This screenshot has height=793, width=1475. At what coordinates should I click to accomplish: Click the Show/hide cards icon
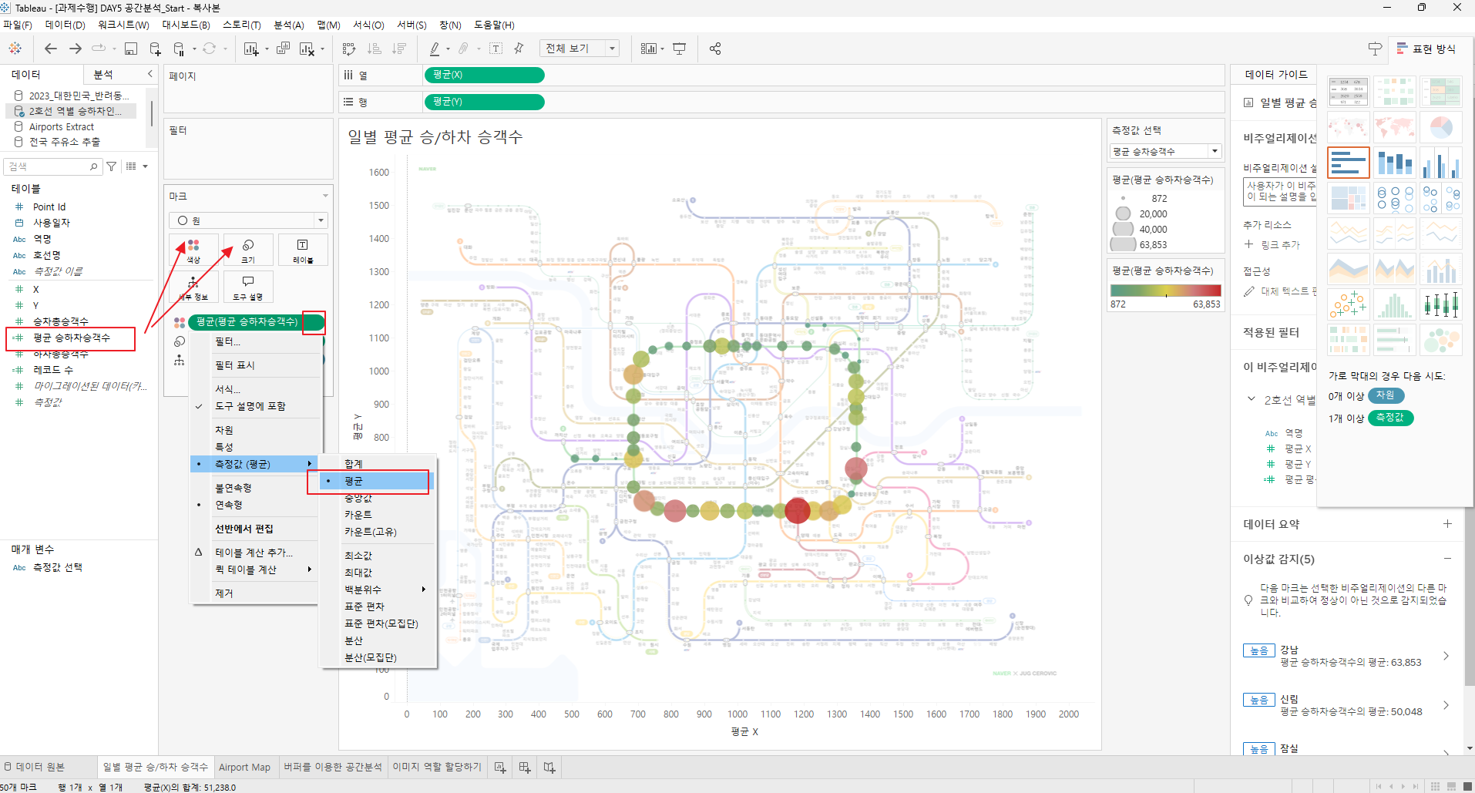[648, 49]
